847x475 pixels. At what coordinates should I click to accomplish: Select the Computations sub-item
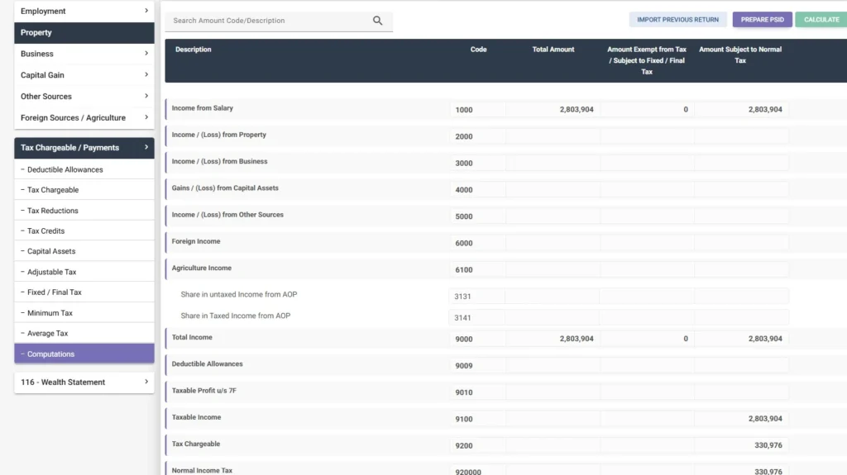(x=84, y=354)
